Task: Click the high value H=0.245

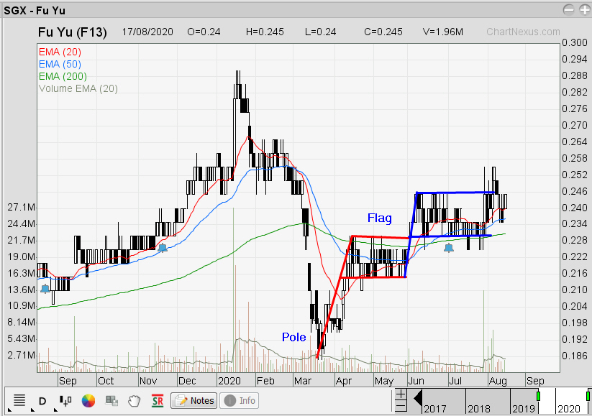Action: pos(265,32)
